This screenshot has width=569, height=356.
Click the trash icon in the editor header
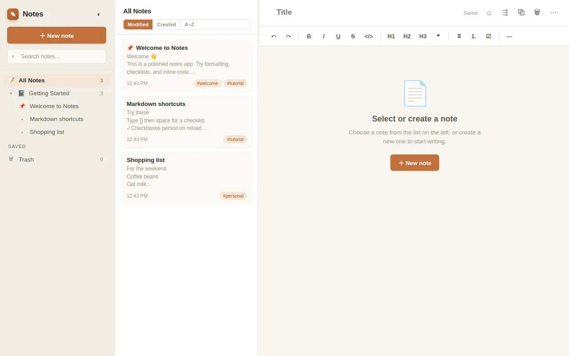pos(537,12)
